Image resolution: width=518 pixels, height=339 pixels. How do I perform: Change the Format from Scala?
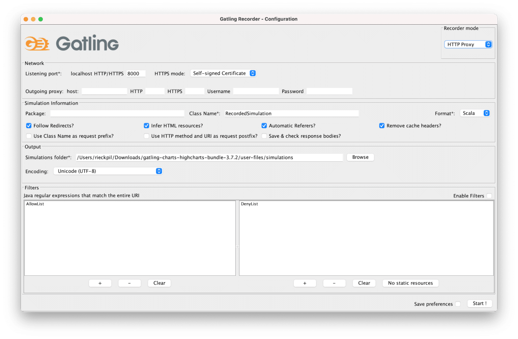pos(475,113)
